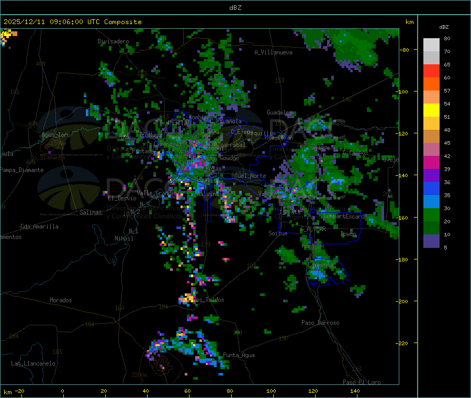
Task: Click the El_Desvio map label
Action: point(122,198)
